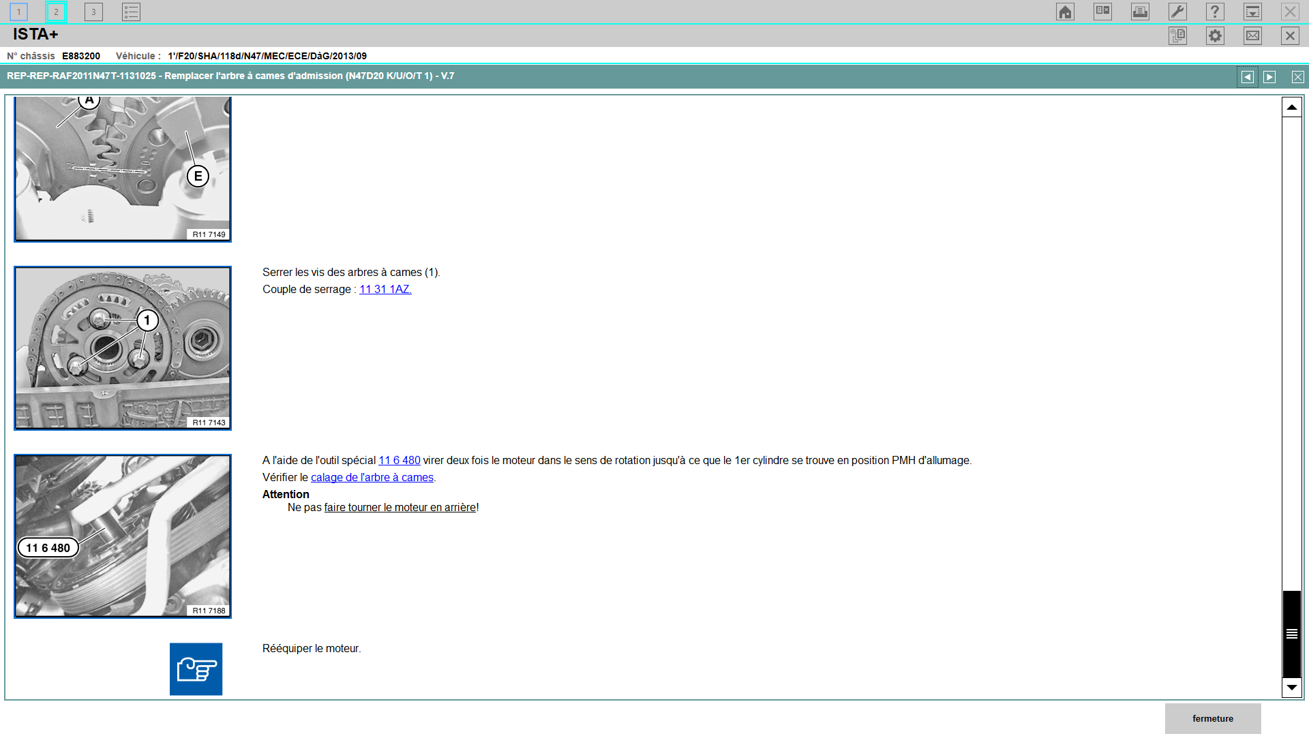The image size is (1309, 736).
Task: Switch to session tab 1
Action: click(18, 12)
